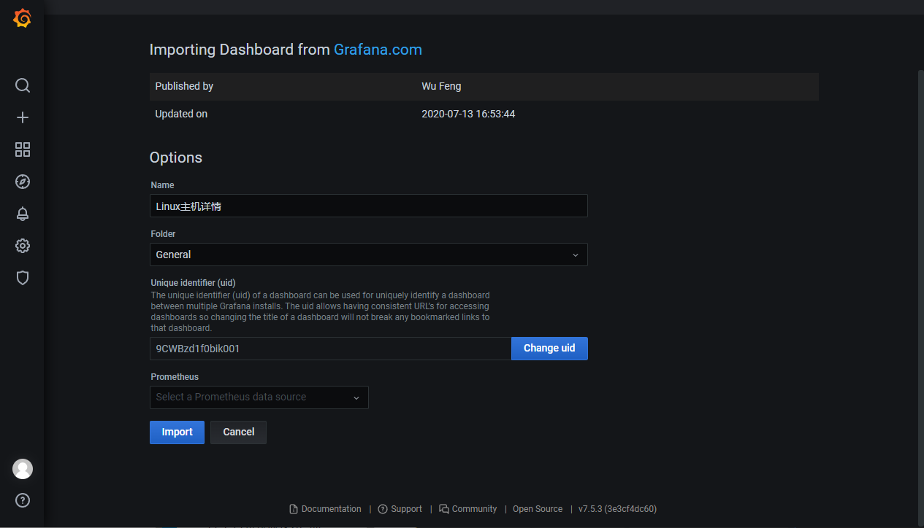Open the Dashboards grid icon
This screenshot has height=528, width=924.
tap(23, 150)
